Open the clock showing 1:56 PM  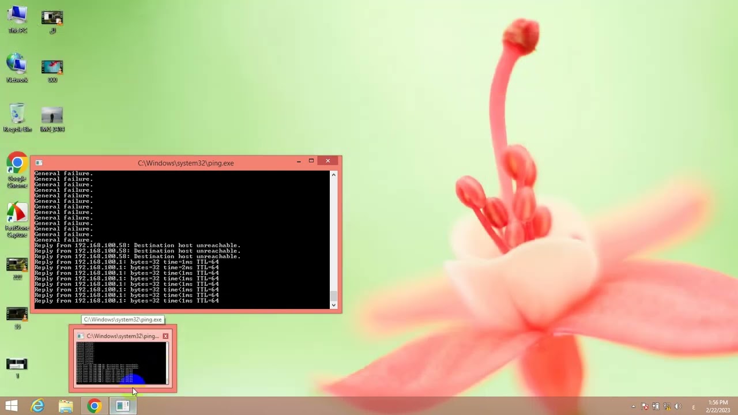pyautogui.click(x=717, y=406)
